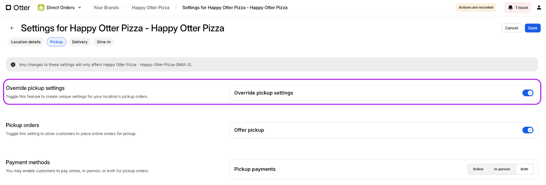Go back using the left arrow
Screen dimensions: 546x185
coord(12,28)
